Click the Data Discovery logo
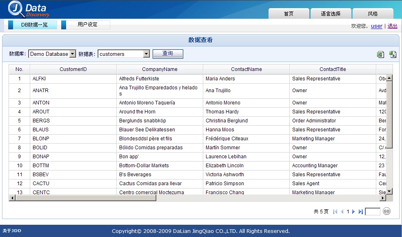The width and height of the screenshot is (402, 237). pyautogui.click(x=29, y=10)
